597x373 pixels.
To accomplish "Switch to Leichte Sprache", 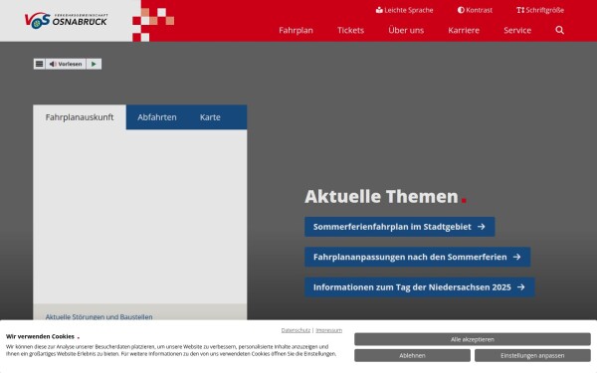I will click(404, 10).
